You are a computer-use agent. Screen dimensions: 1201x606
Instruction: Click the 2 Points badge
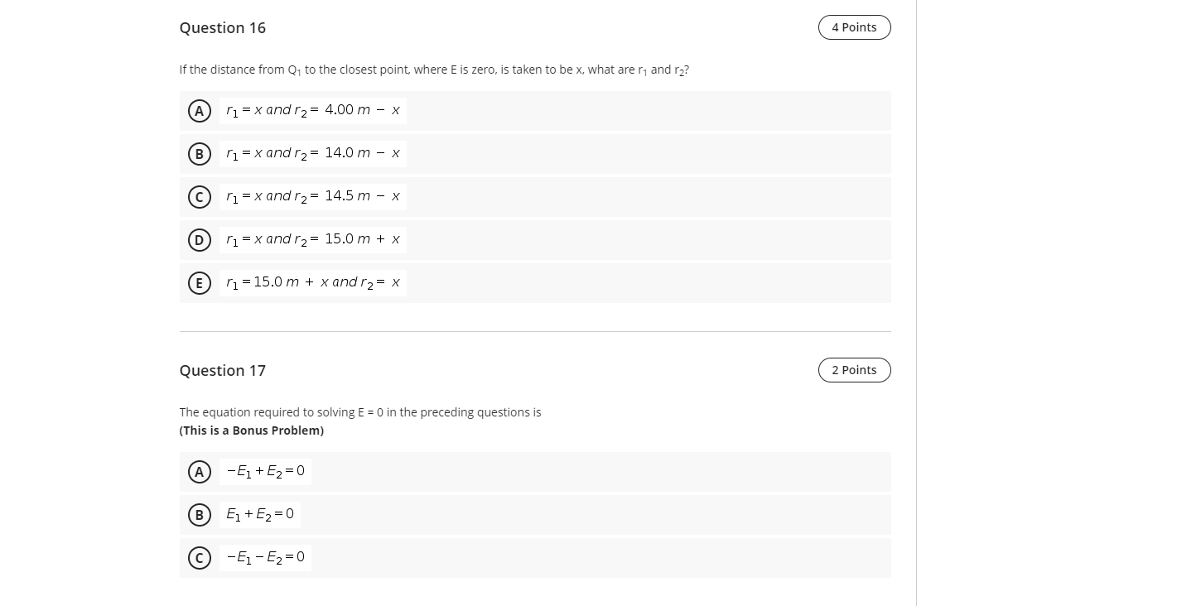[854, 370]
